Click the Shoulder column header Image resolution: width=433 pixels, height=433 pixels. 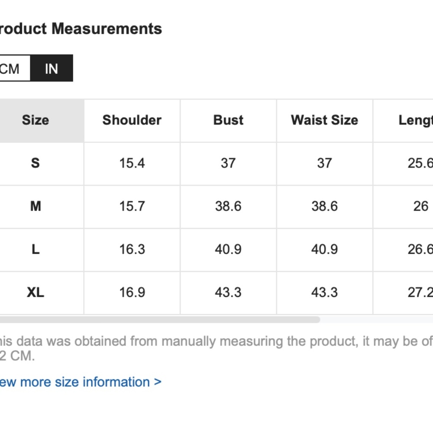pyautogui.click(x=132, y=120)
